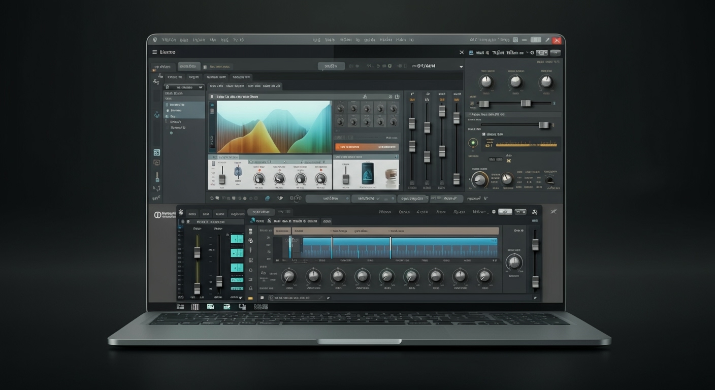Toggle the record arm circle on the mixer strip
Screen dimensions: 715x390
point(183,221)
